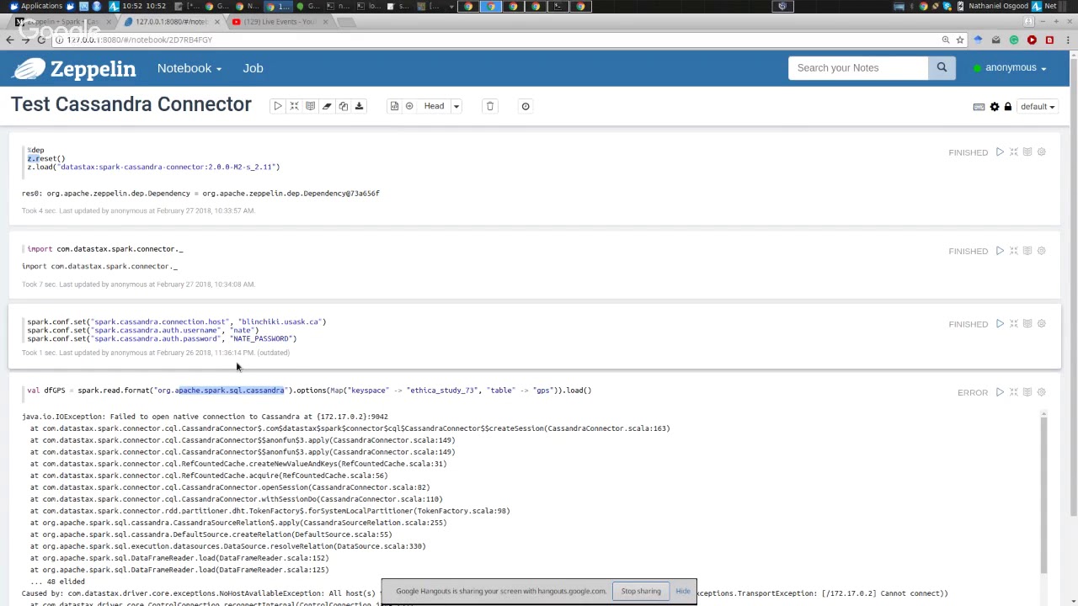This screenshot has width=1078, height=606.
Task: Click the search magnifier button
Action: tap(942, 68)
